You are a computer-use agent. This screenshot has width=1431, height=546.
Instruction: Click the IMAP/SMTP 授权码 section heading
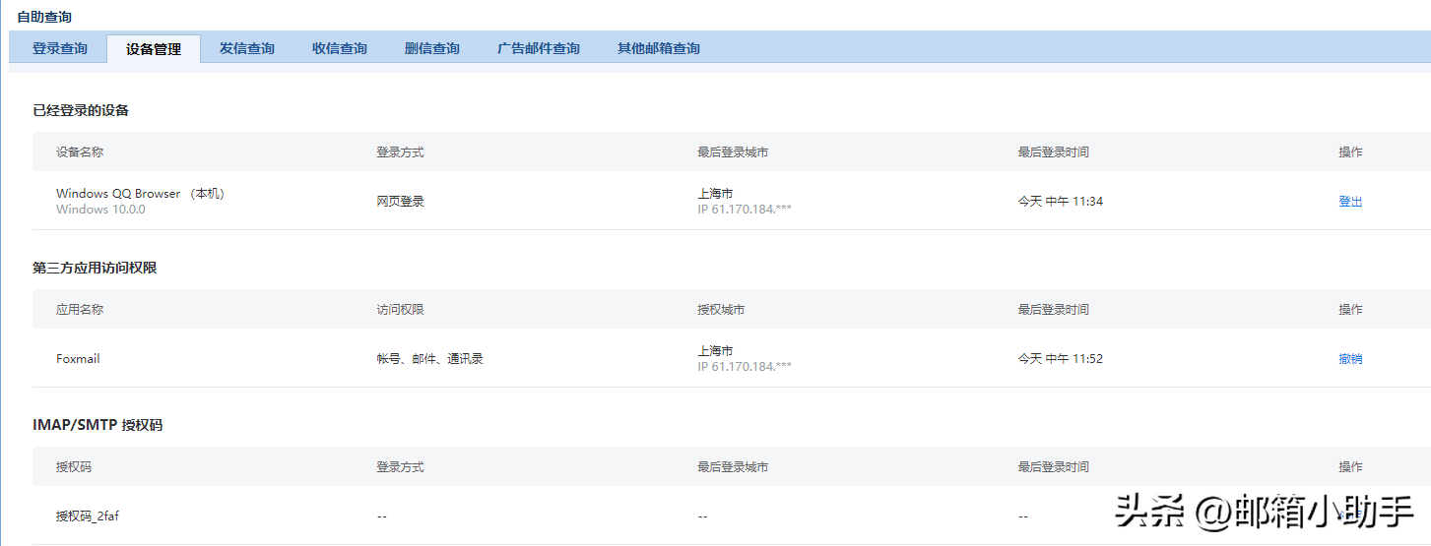point(98,425)
